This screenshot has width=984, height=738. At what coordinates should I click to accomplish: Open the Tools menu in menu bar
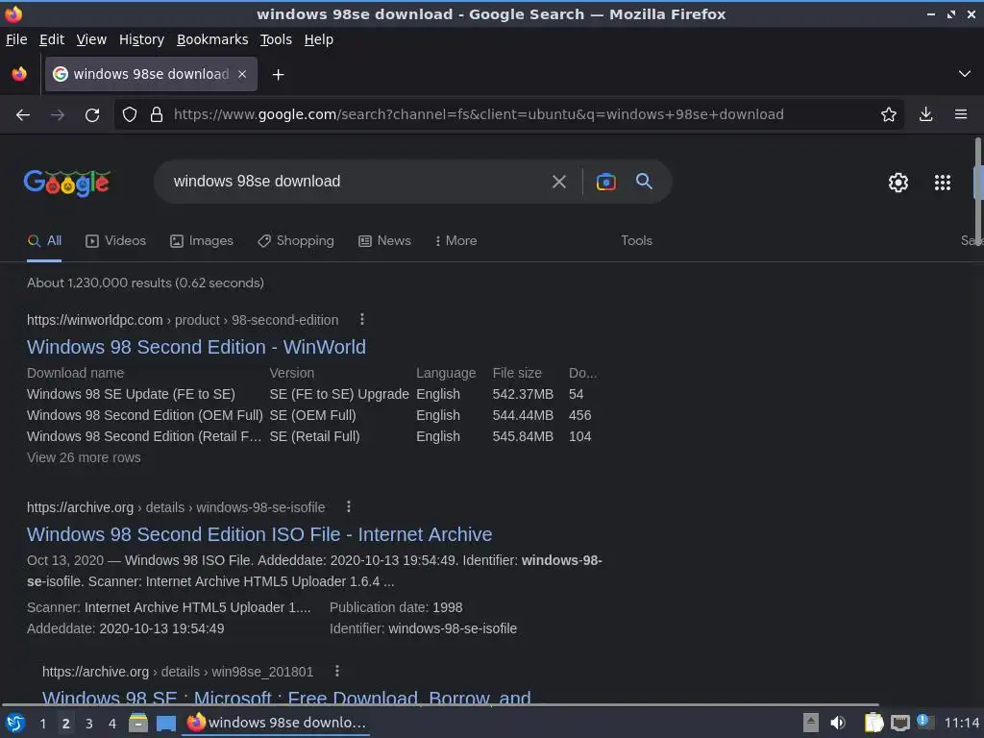[276, 39]
